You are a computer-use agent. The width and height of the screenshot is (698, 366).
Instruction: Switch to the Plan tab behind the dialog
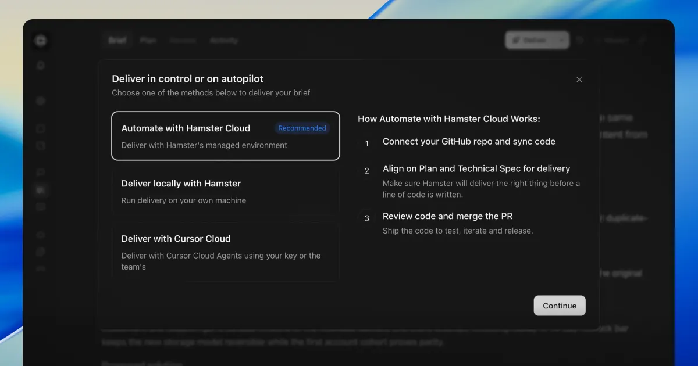148,40
